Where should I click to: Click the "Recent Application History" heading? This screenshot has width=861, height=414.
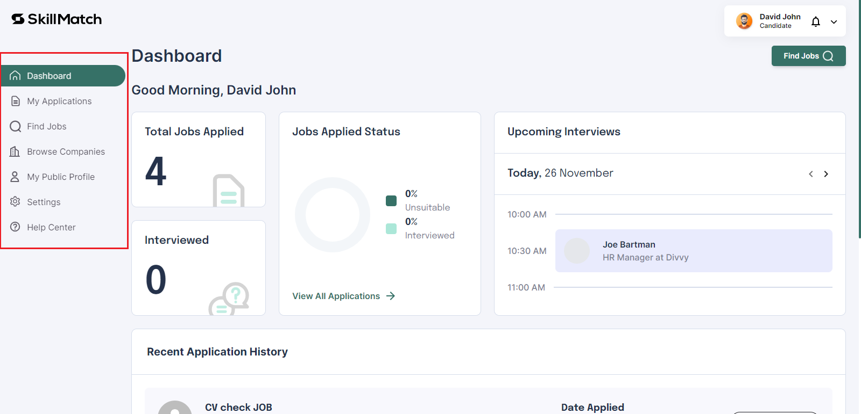coord(217,352)
